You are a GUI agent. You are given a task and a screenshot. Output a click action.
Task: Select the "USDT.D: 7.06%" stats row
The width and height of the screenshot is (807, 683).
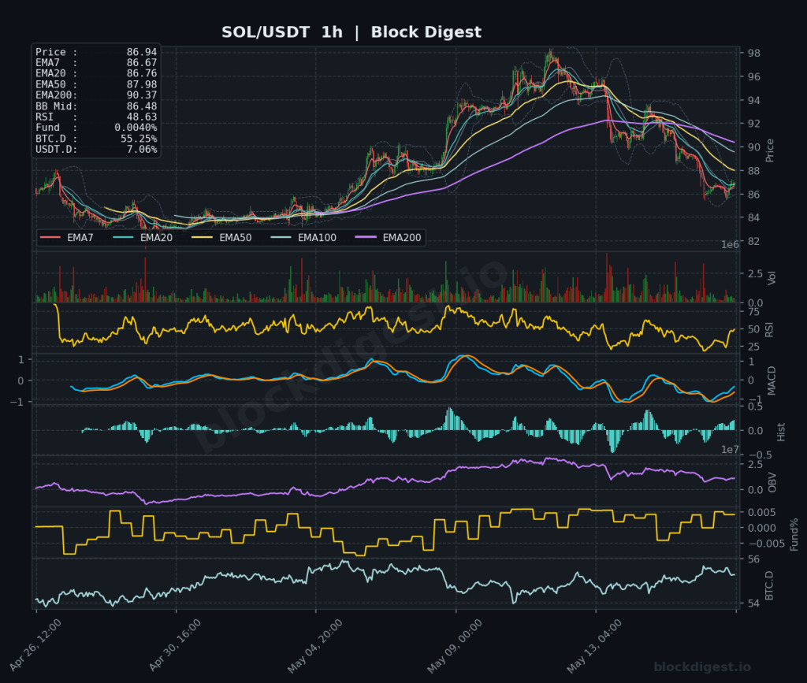point(96,149)
